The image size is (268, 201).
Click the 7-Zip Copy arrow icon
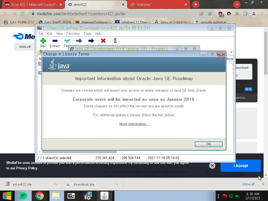pos(79,41)
